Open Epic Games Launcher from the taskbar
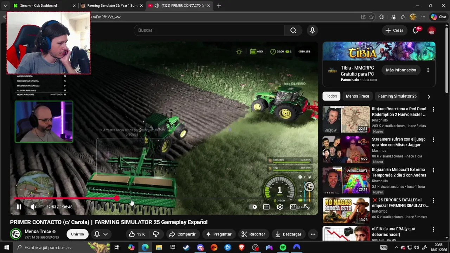 point(173,247)
